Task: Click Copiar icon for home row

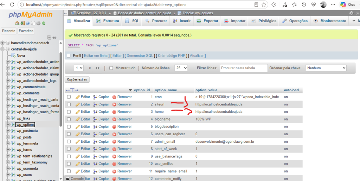Action: pos(96,112)
